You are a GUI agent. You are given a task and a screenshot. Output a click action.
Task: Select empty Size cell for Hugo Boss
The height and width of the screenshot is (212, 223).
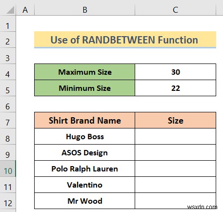[175, 136]
